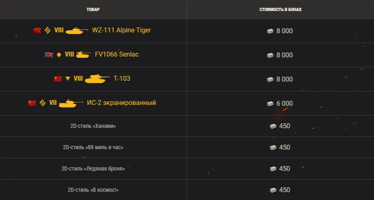Screen dimensions: 374x200
Task: Click the Soviet flag beside T-103
Action: pyautogui.click(x=58, y=79)
